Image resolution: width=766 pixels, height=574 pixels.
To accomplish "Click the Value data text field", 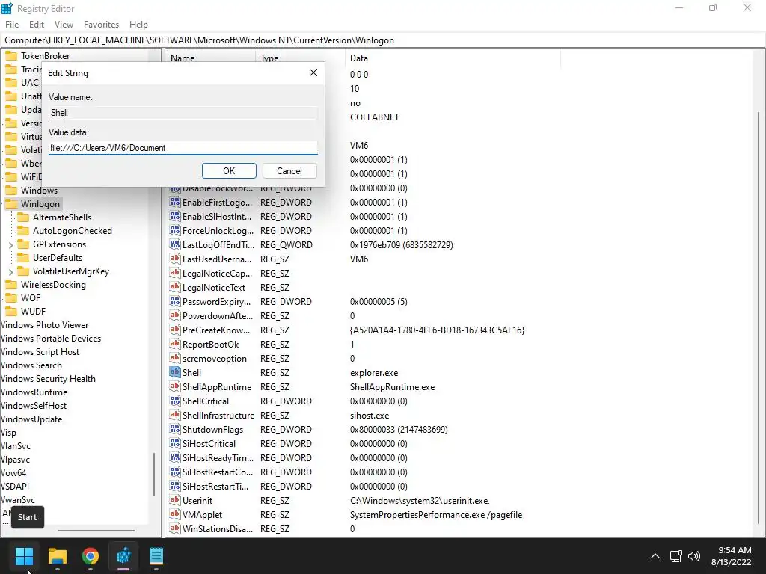I will [x=183, y=148].
